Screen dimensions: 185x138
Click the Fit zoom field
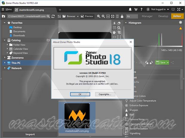[132, 16]
